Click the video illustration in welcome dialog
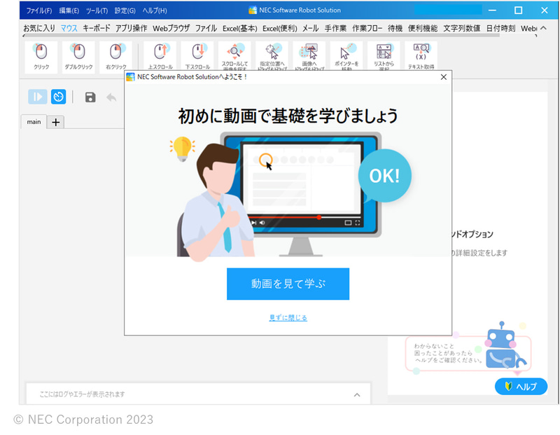 290,195
